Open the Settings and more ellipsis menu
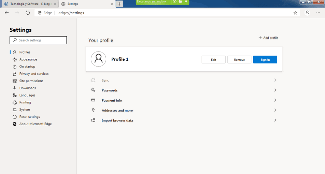The width and height of the screenshot is (325, 174). point(318,13)
